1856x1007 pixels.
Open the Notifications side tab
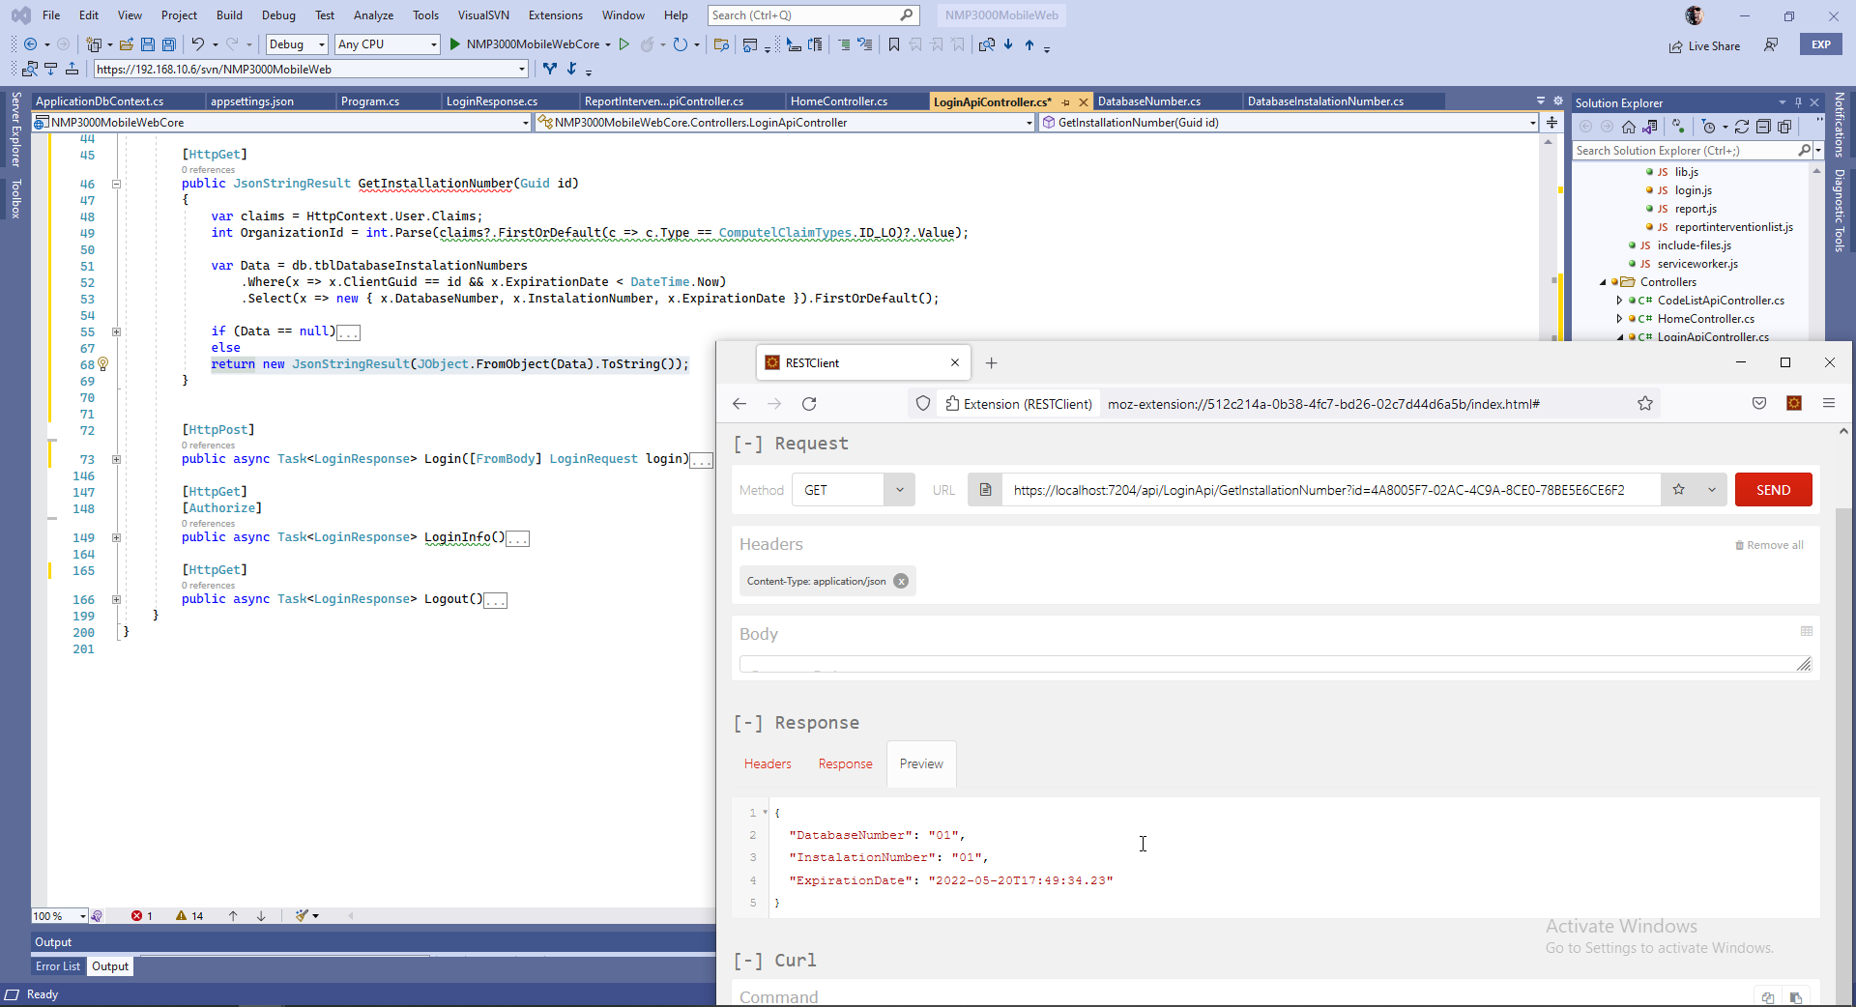tap(1840, 125)
